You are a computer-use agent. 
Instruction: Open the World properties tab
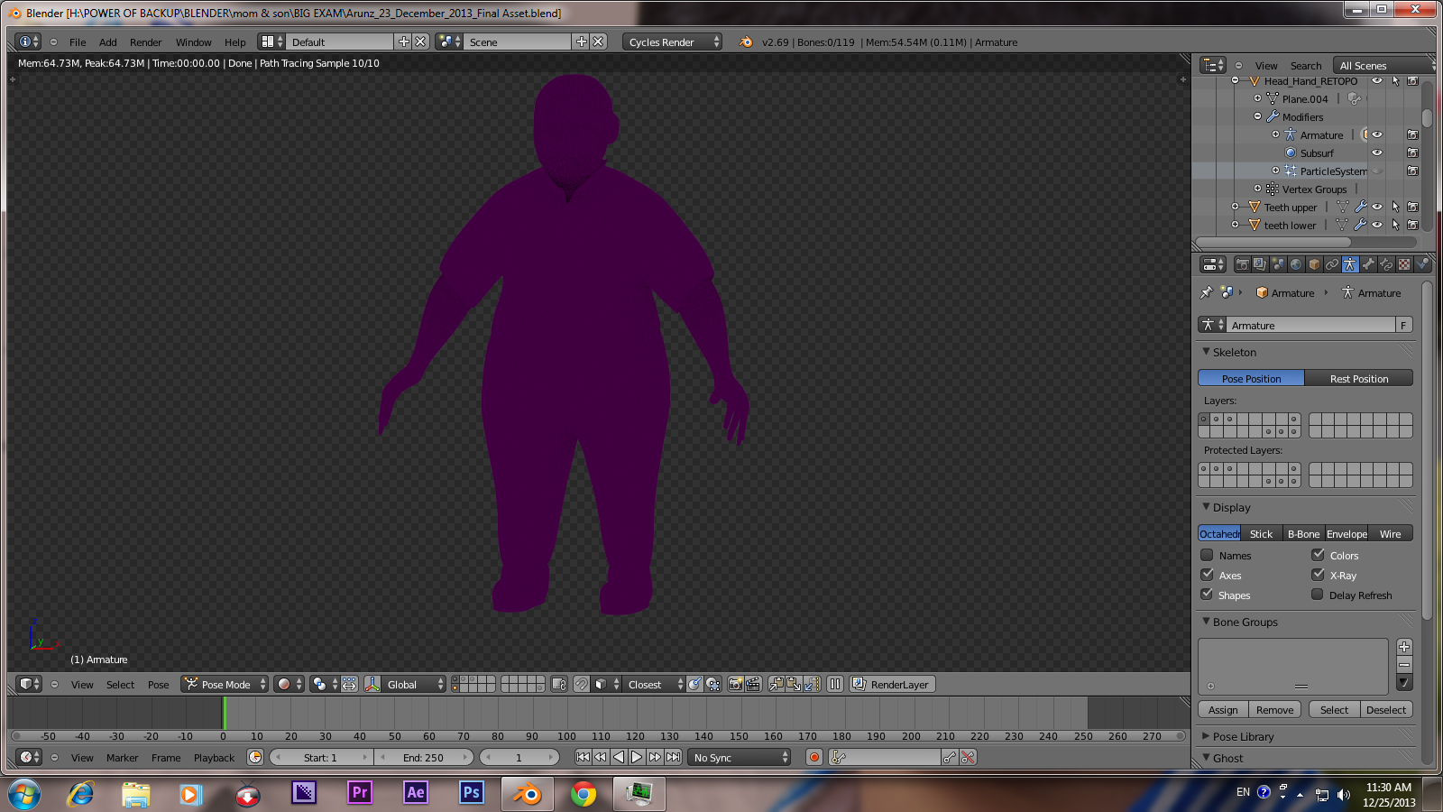[x=1296, y=264]
